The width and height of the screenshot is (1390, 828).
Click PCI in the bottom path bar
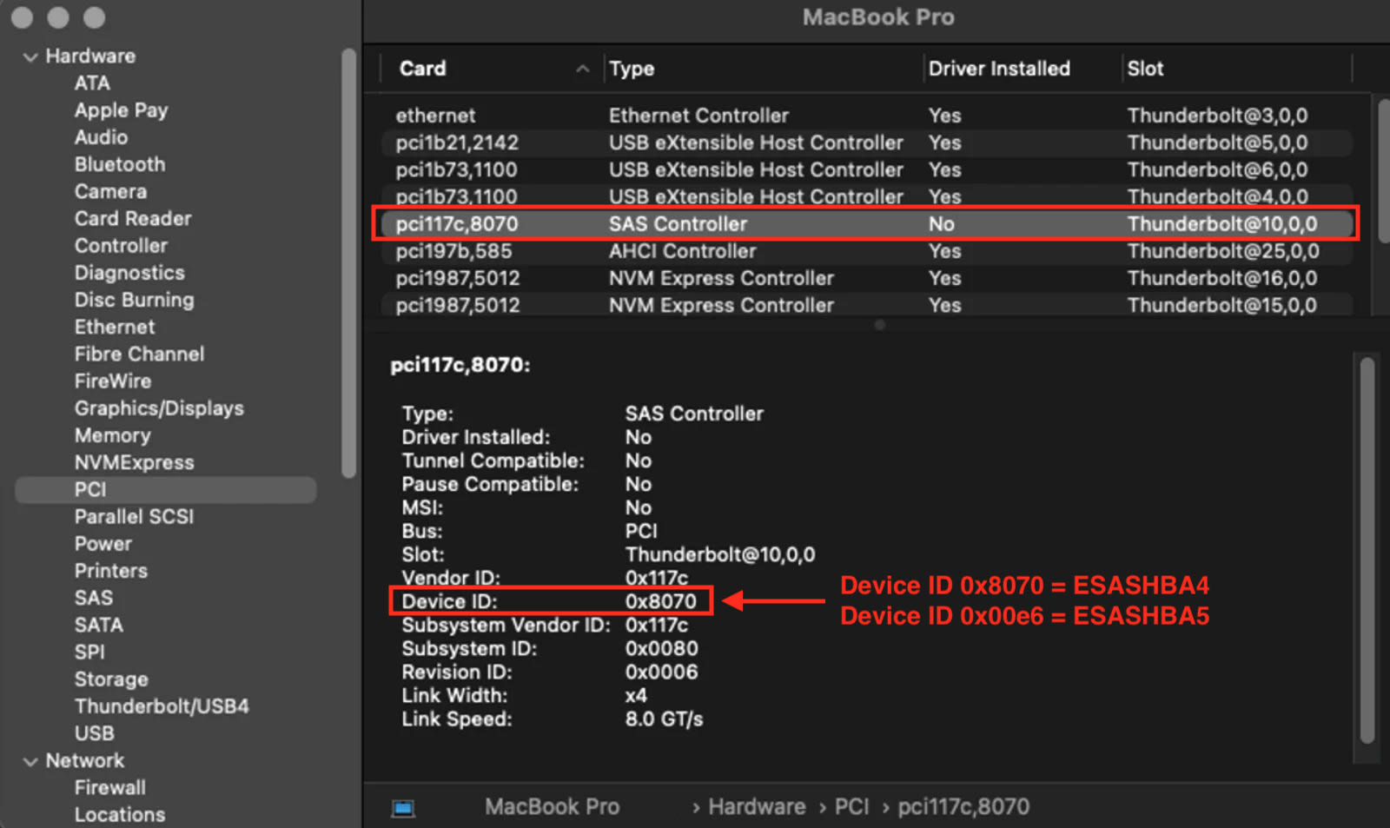(x=851, y=807)
